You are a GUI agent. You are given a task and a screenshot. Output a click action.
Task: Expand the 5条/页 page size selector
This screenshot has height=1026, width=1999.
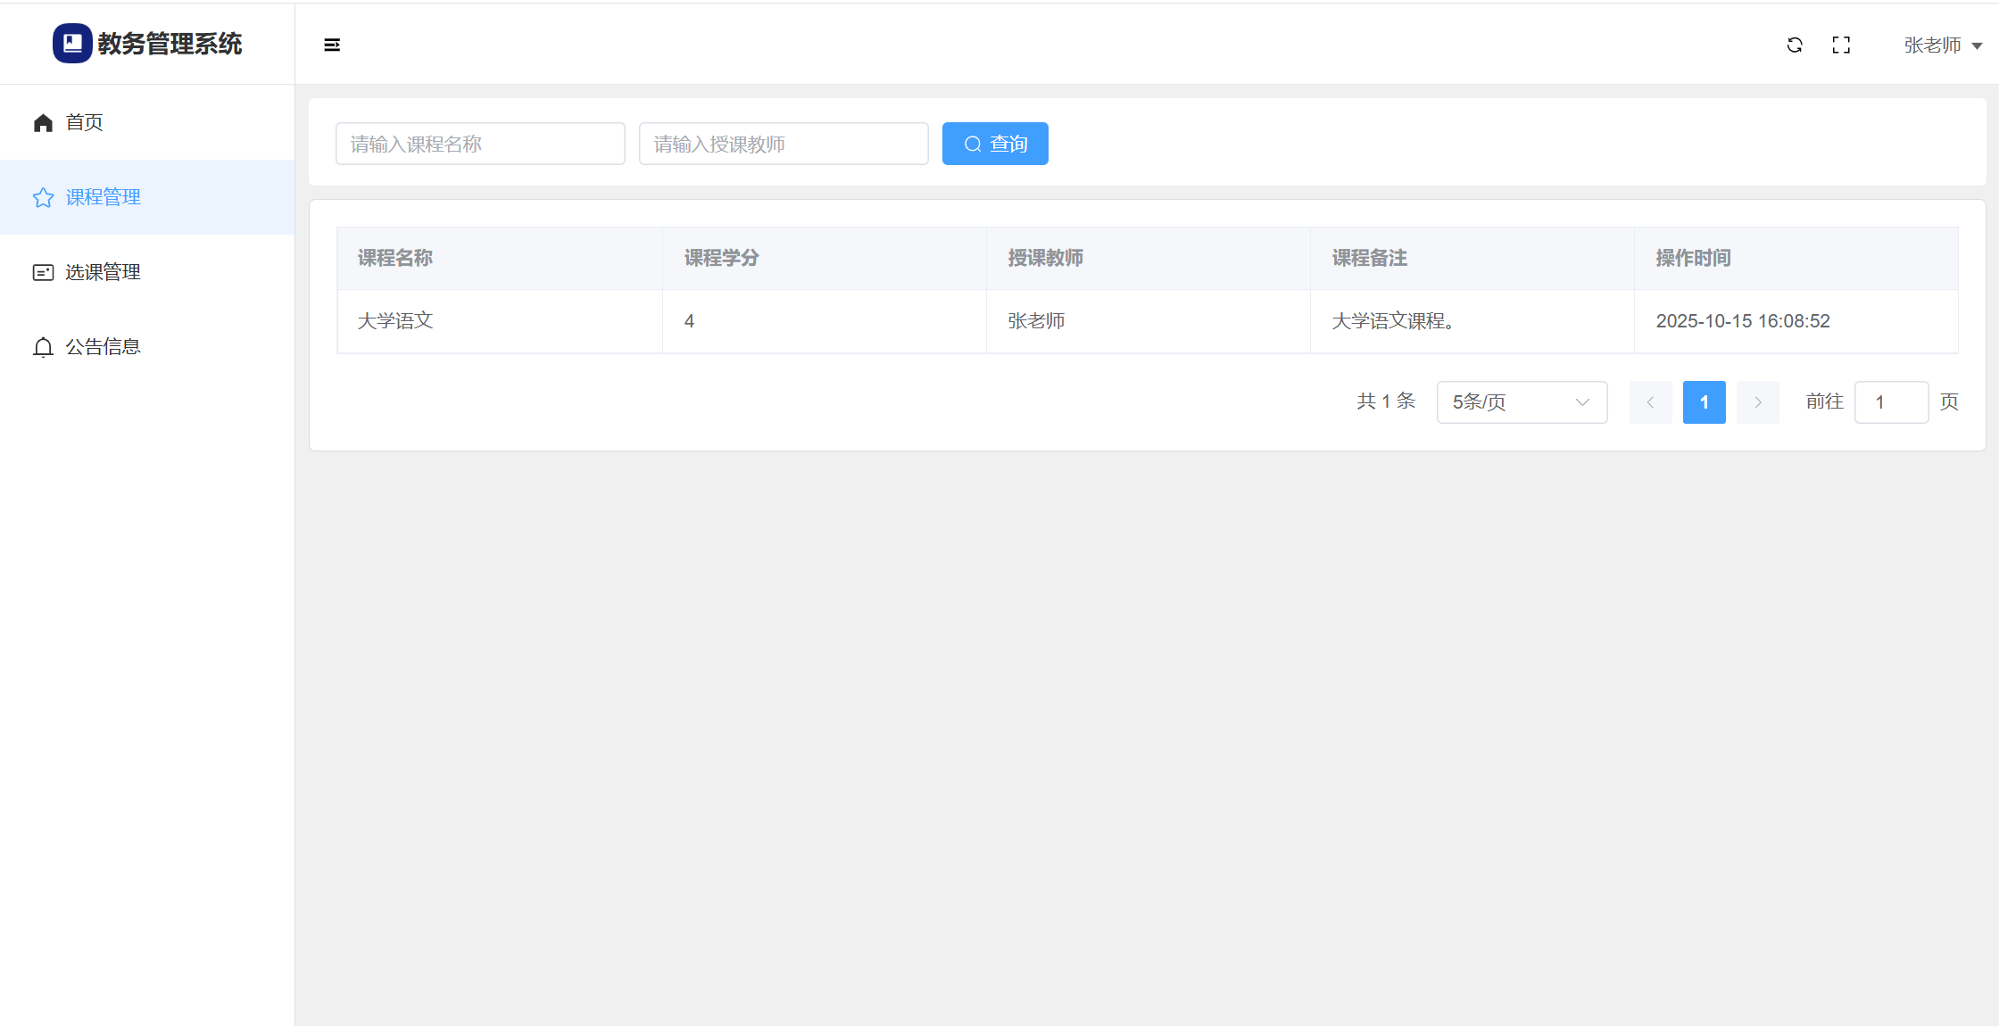pos(1522,402)
